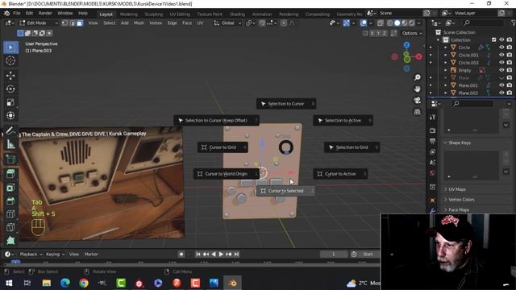Viewport: 516px width, 290px height.
Task: Hide Circle.001 object in viewport
Action: tap(501, 55)
